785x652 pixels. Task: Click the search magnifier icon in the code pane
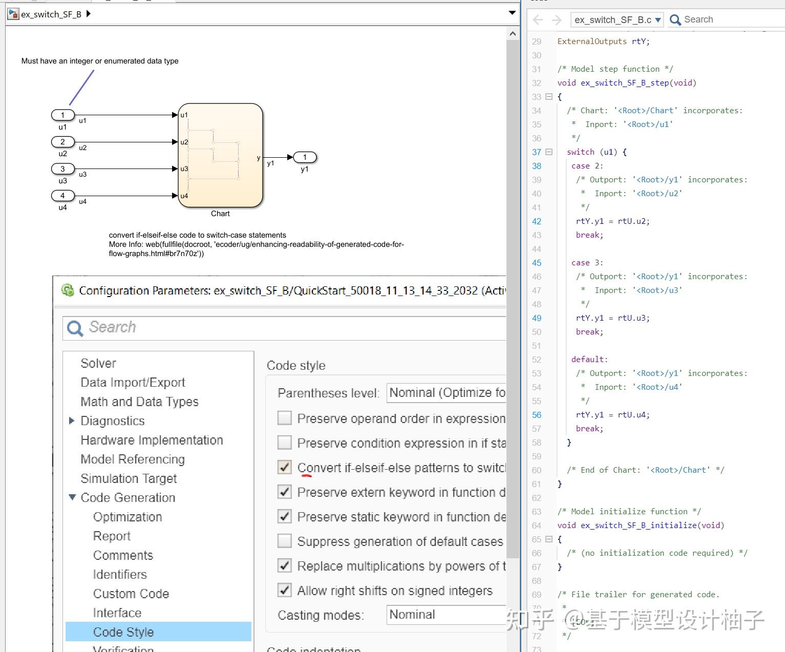(x=676, y=19)
